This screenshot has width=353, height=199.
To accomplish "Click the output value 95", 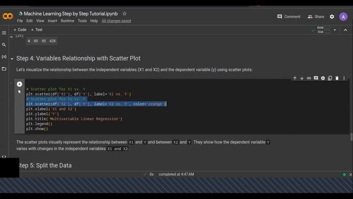I will coord(44,41).
